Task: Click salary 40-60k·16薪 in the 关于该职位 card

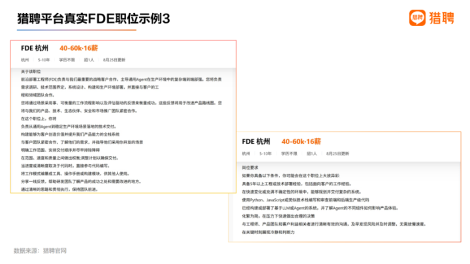Action: (78, 48)
